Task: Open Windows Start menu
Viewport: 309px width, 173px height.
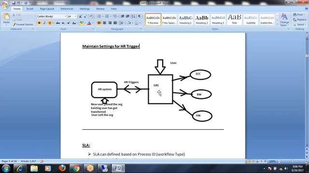Action: point(6,168)
